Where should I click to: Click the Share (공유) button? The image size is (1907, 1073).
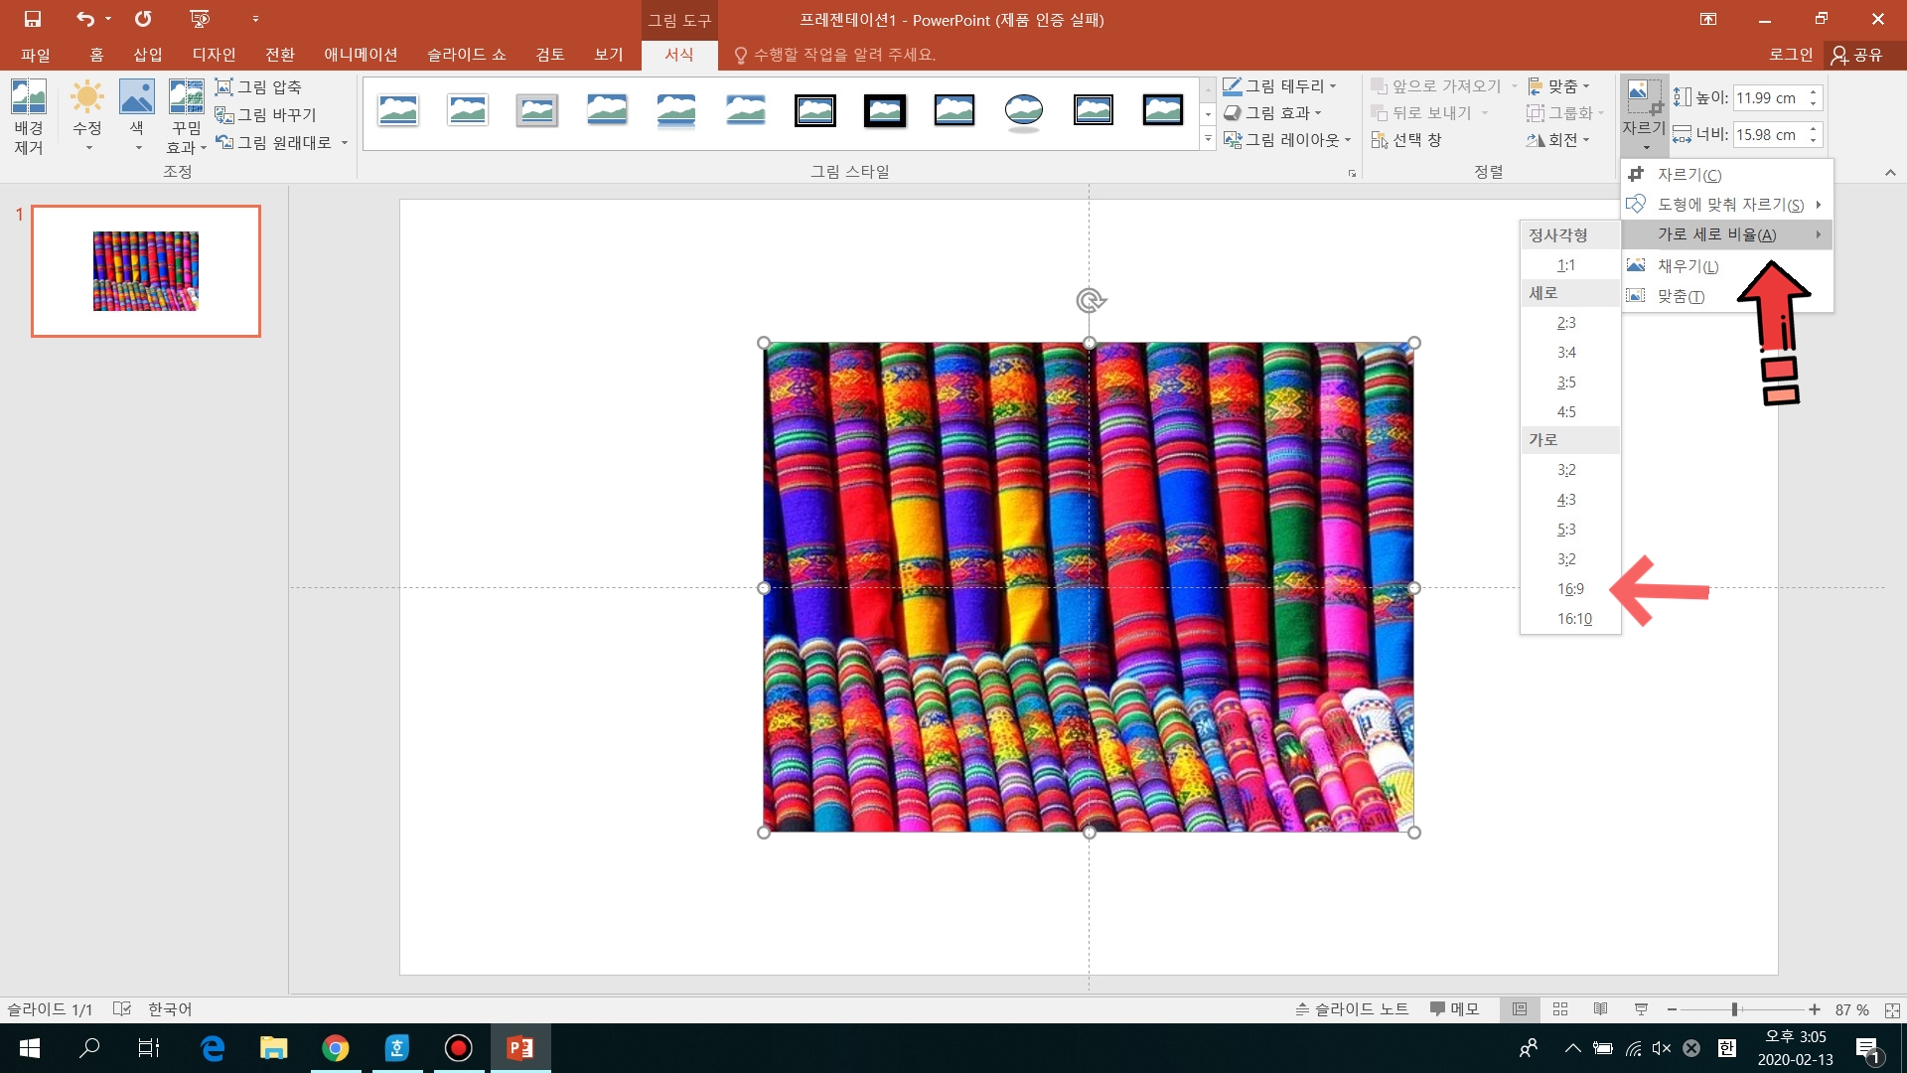click(x=1857, y=55)
